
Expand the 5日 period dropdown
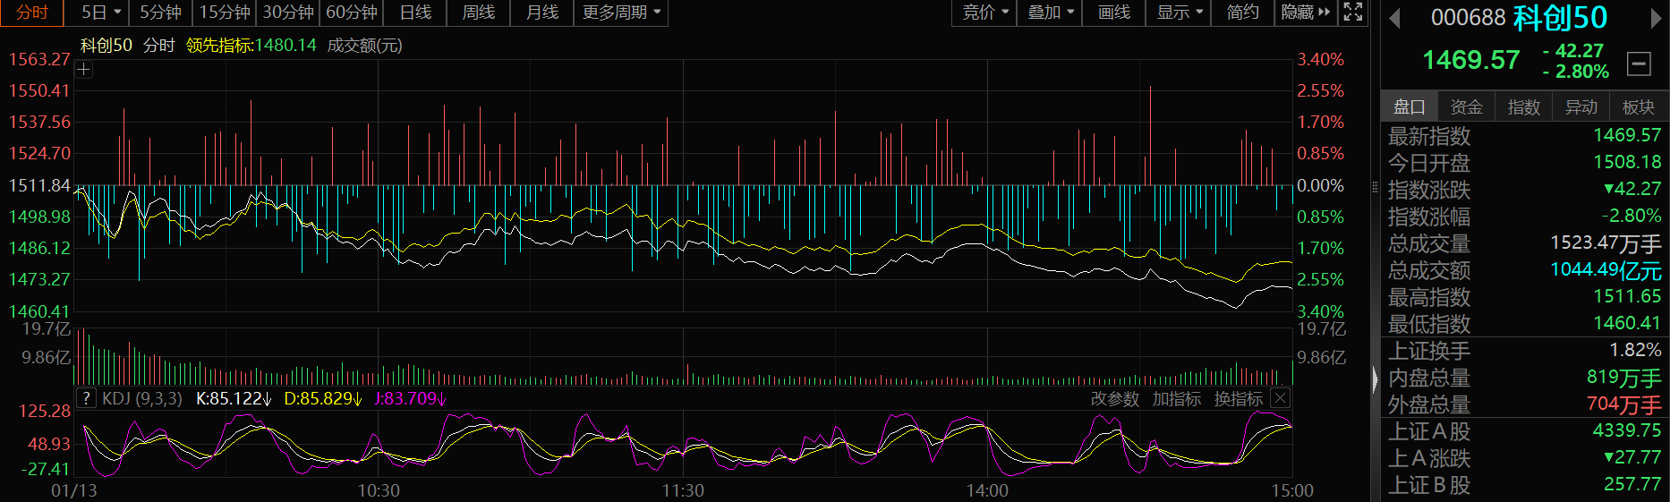click(x=100, y=13)
